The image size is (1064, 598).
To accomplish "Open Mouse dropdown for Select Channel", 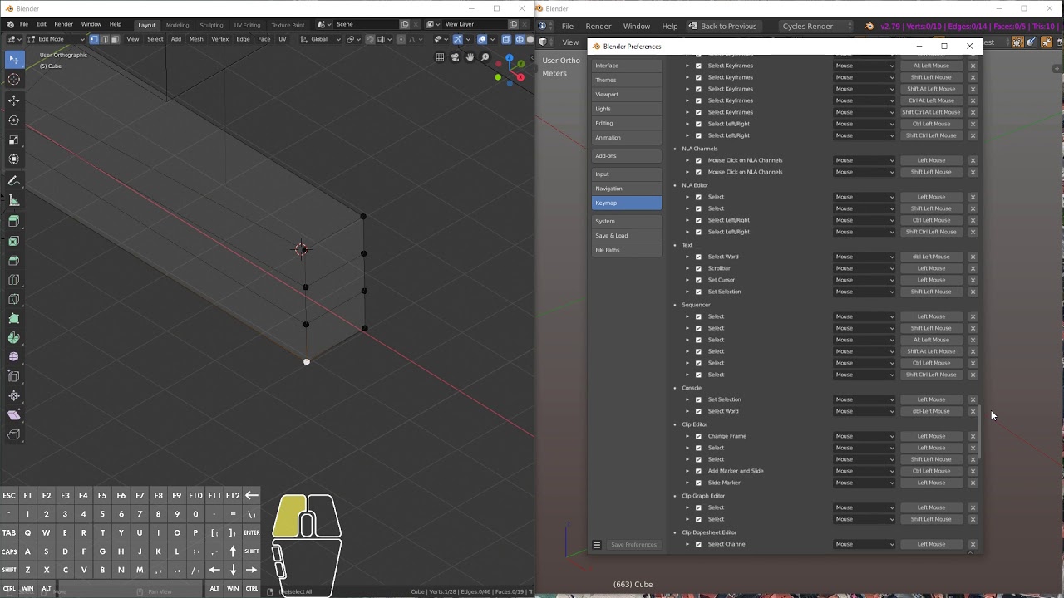I will 864,544.
